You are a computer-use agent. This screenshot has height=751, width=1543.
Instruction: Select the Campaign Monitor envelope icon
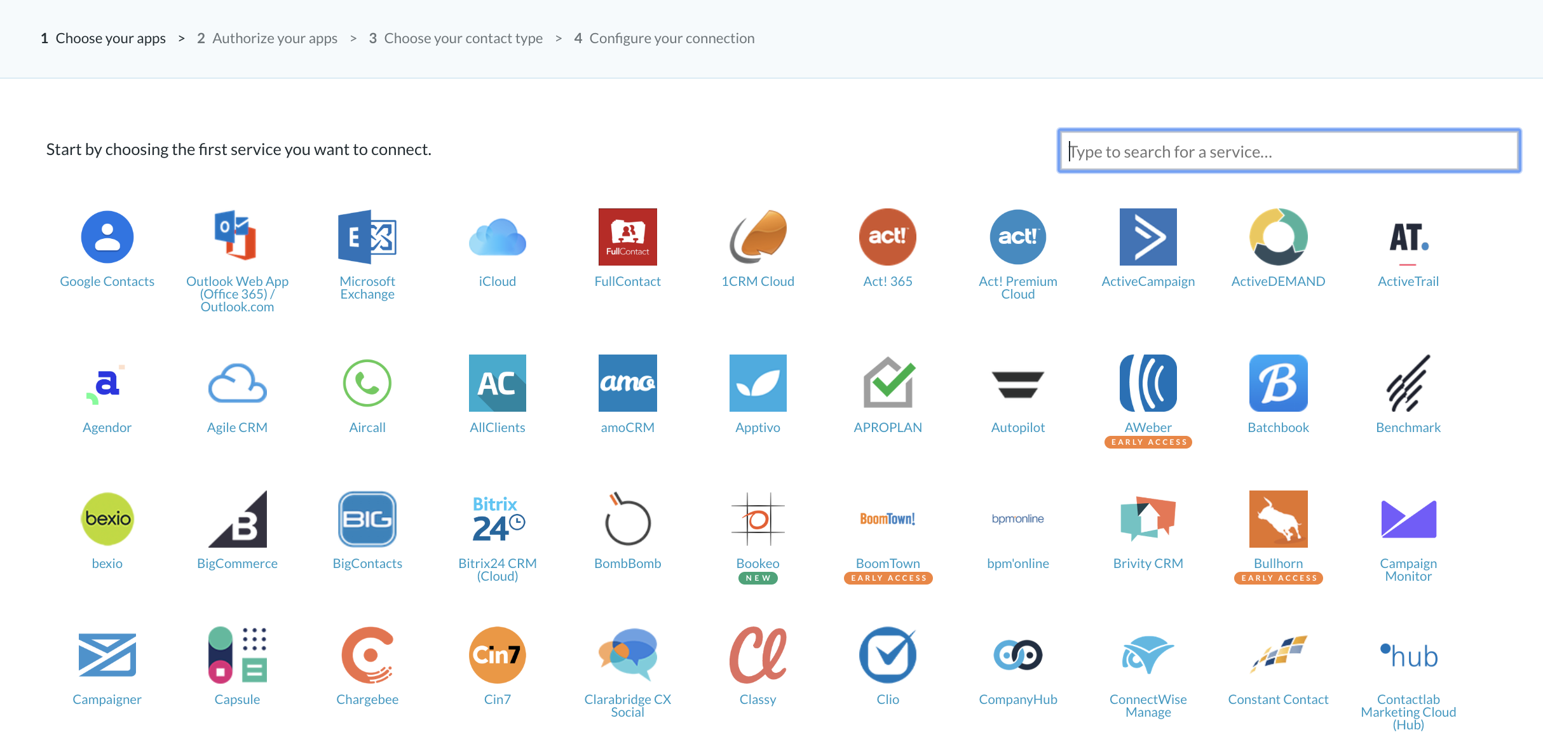(1409, 519)
